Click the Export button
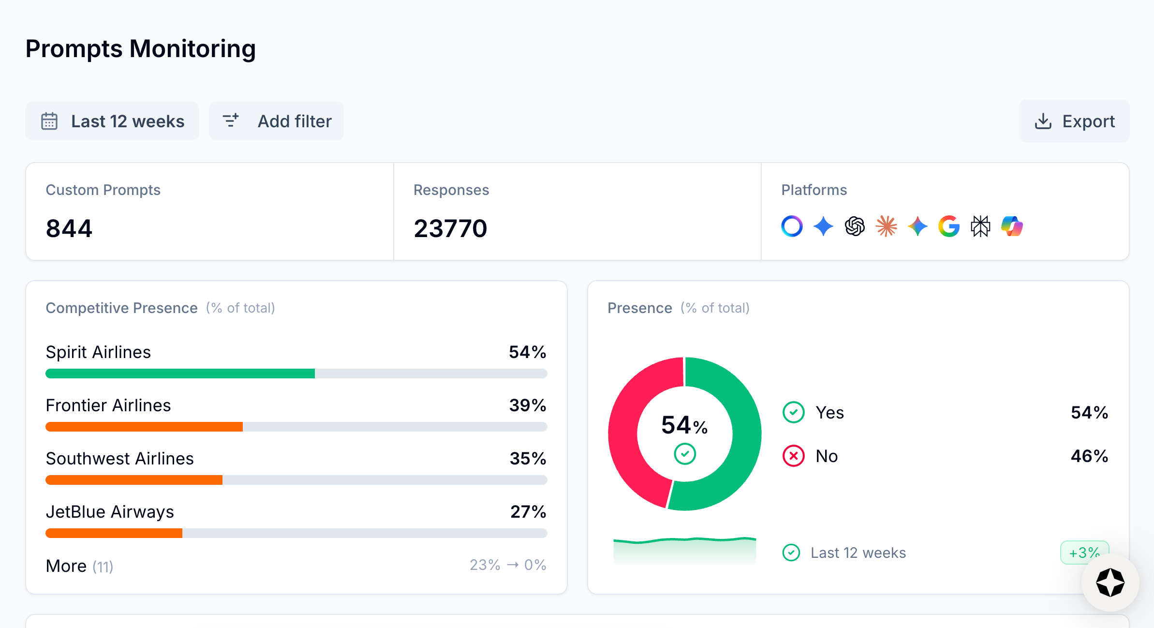 1074,121
